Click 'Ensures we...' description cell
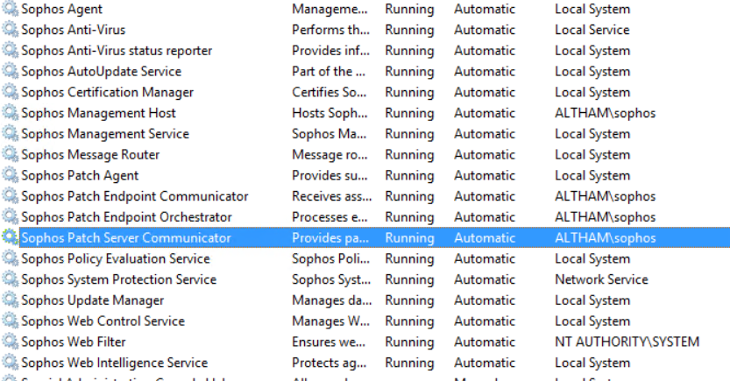Image resolution: width=730 pixels, height=381 pixels. [329, 342]
